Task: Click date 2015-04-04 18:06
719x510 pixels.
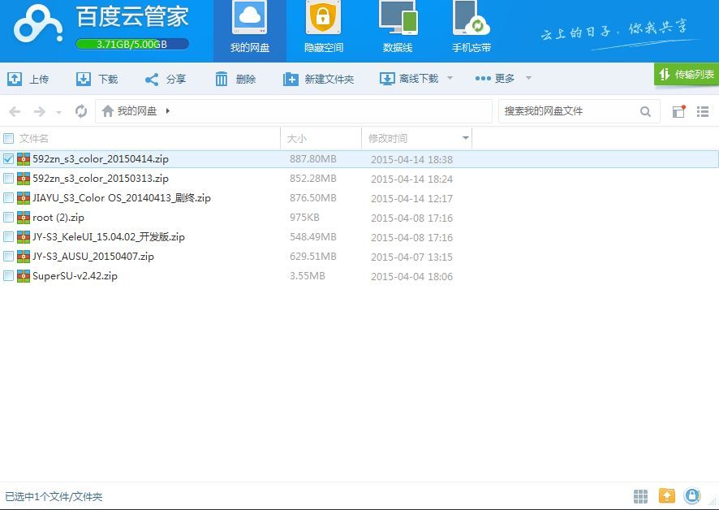Action: [411, 276]
